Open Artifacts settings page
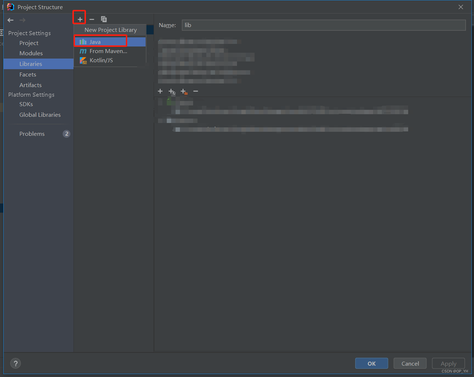 tap(30, 85)
